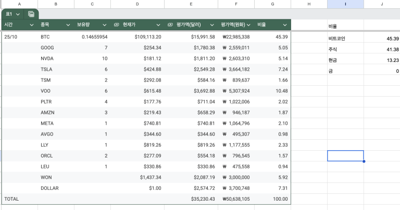This screenshot has height=210, width=400.
Task: Open the table calculator icon next to 표1
Action: 31,14
